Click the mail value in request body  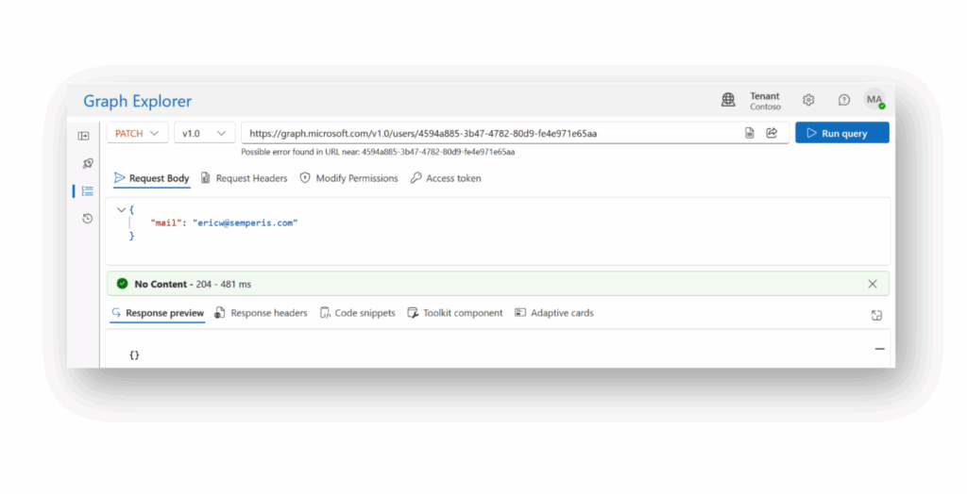(x=245, y=223)
